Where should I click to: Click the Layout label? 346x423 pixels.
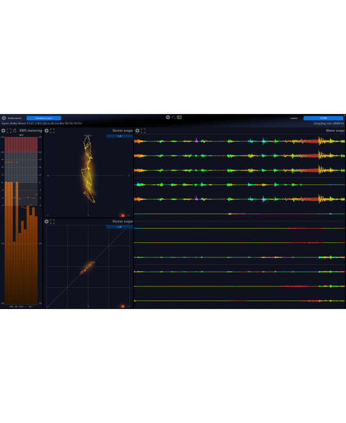294,118
